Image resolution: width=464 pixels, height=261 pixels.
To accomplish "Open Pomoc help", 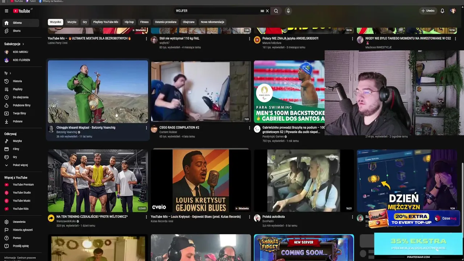I will pyautogui.click(x=20, y=238).
